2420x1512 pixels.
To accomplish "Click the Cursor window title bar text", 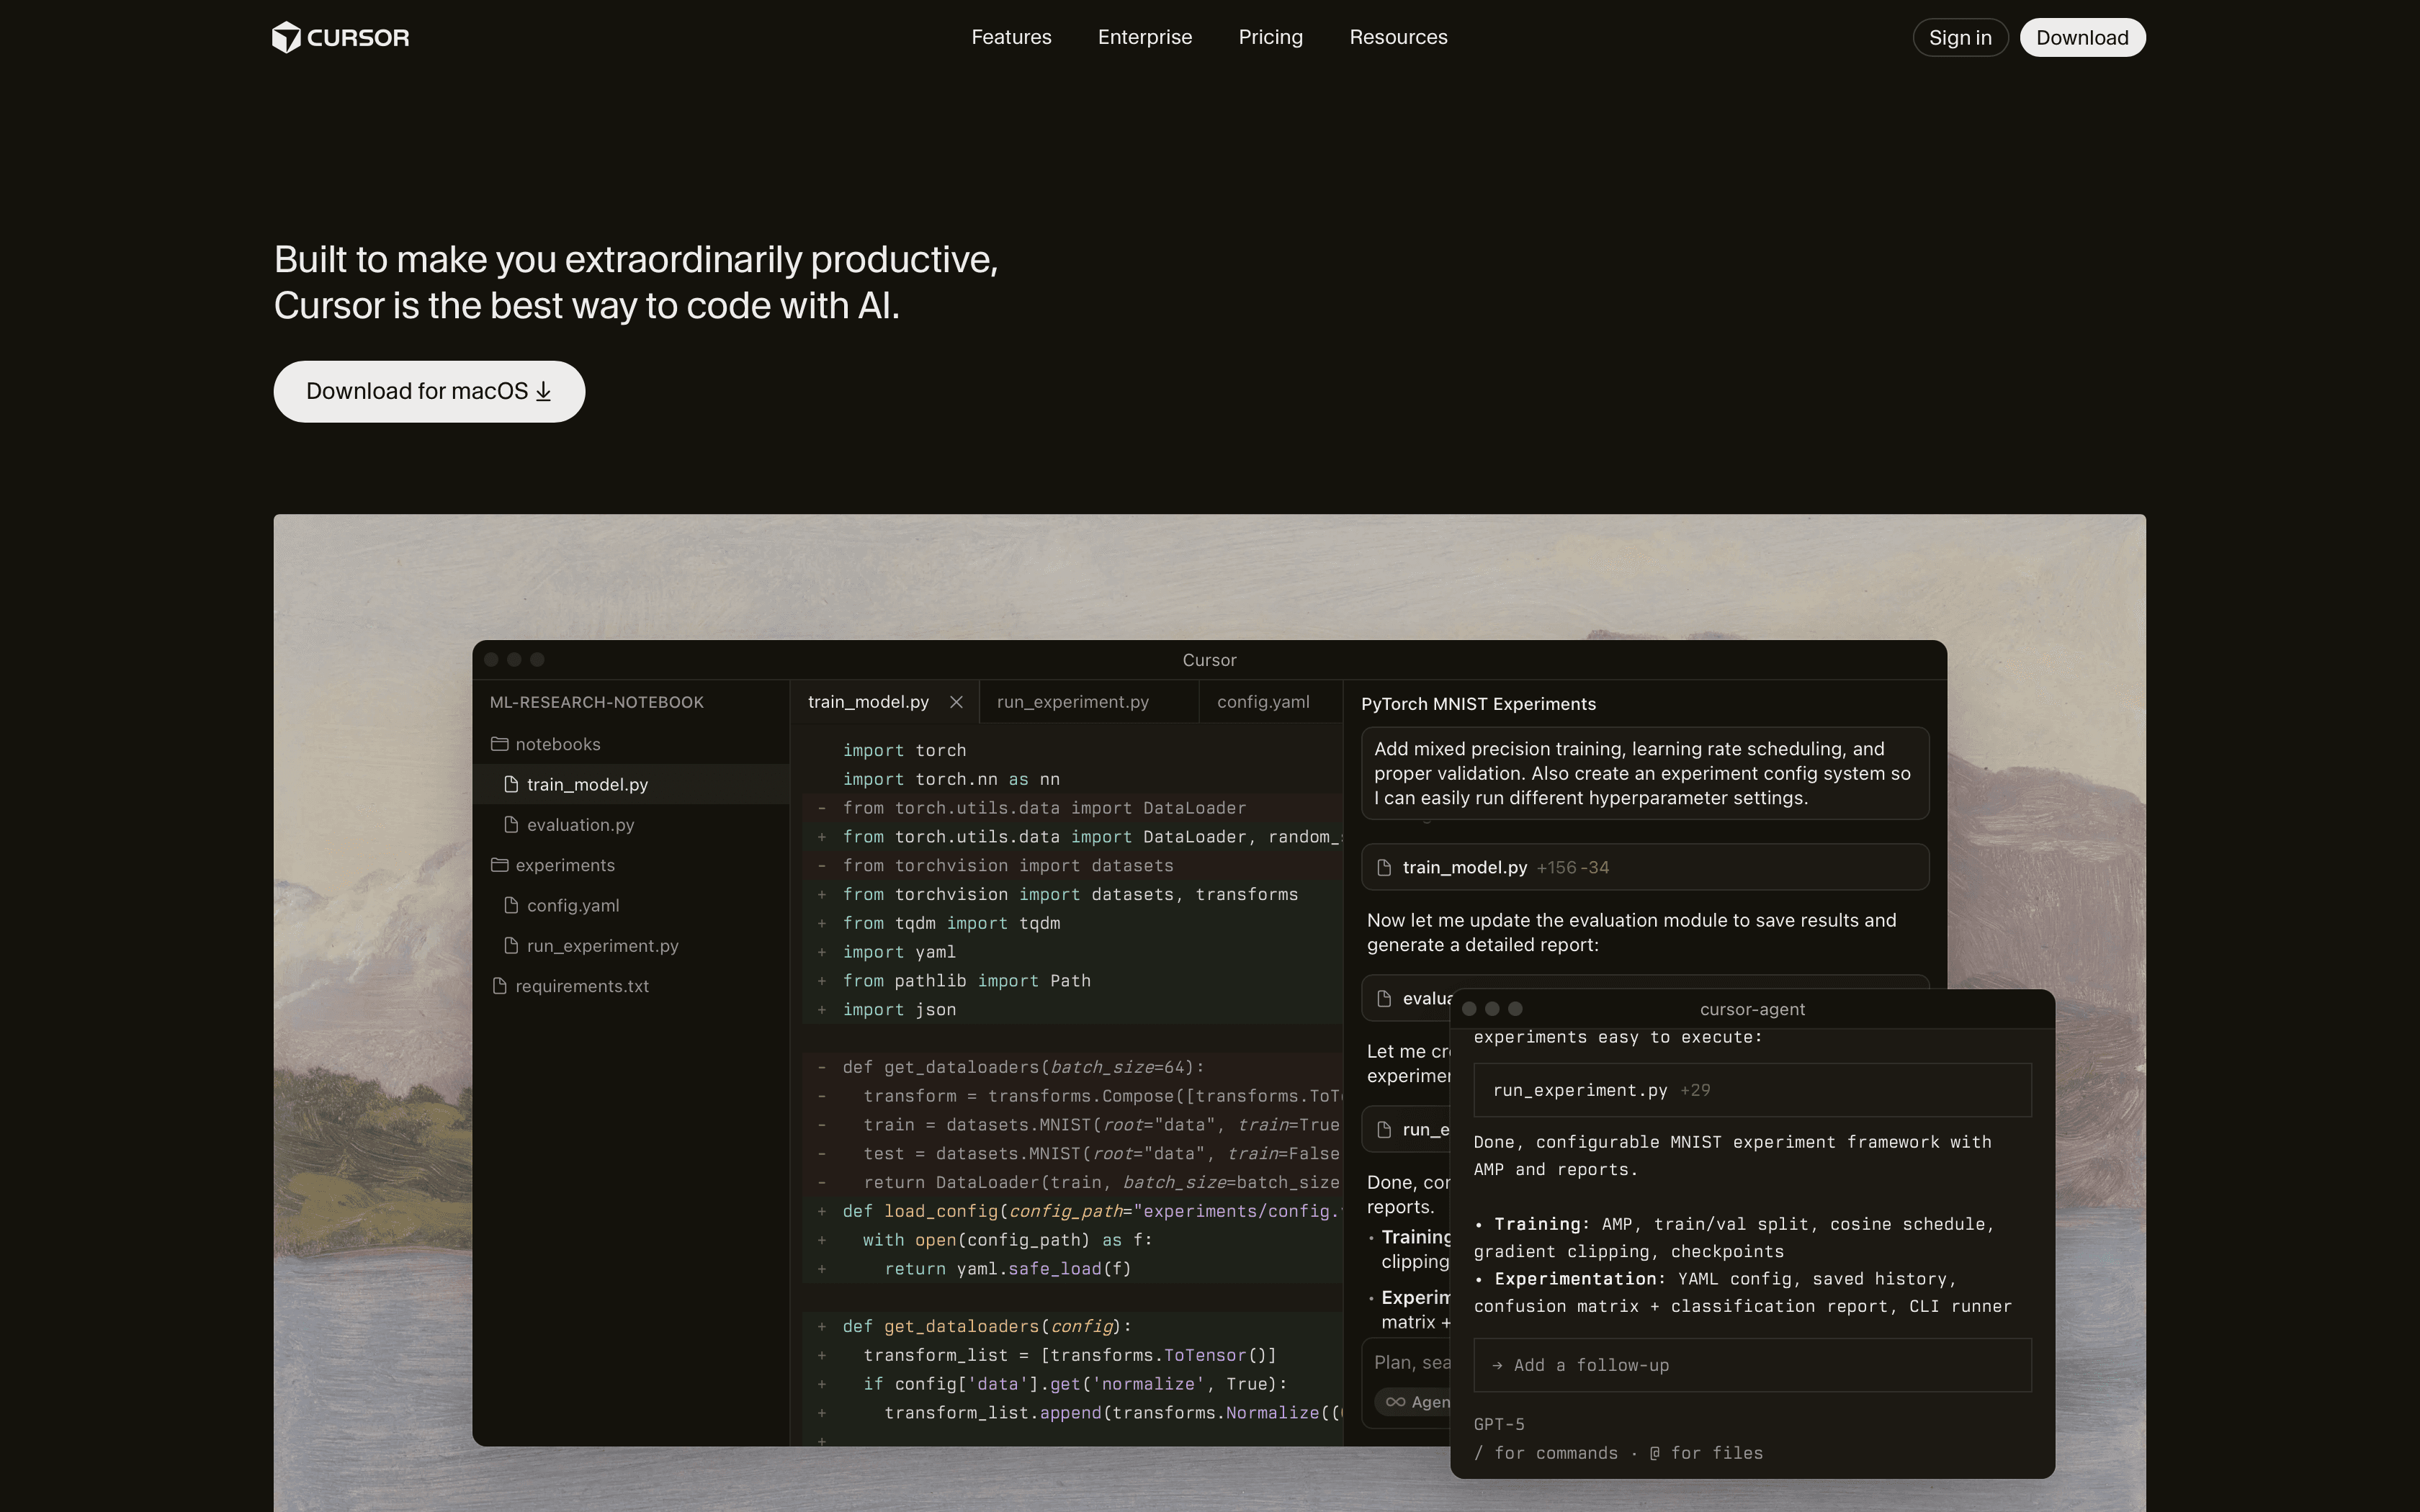I will [1209, 660].
